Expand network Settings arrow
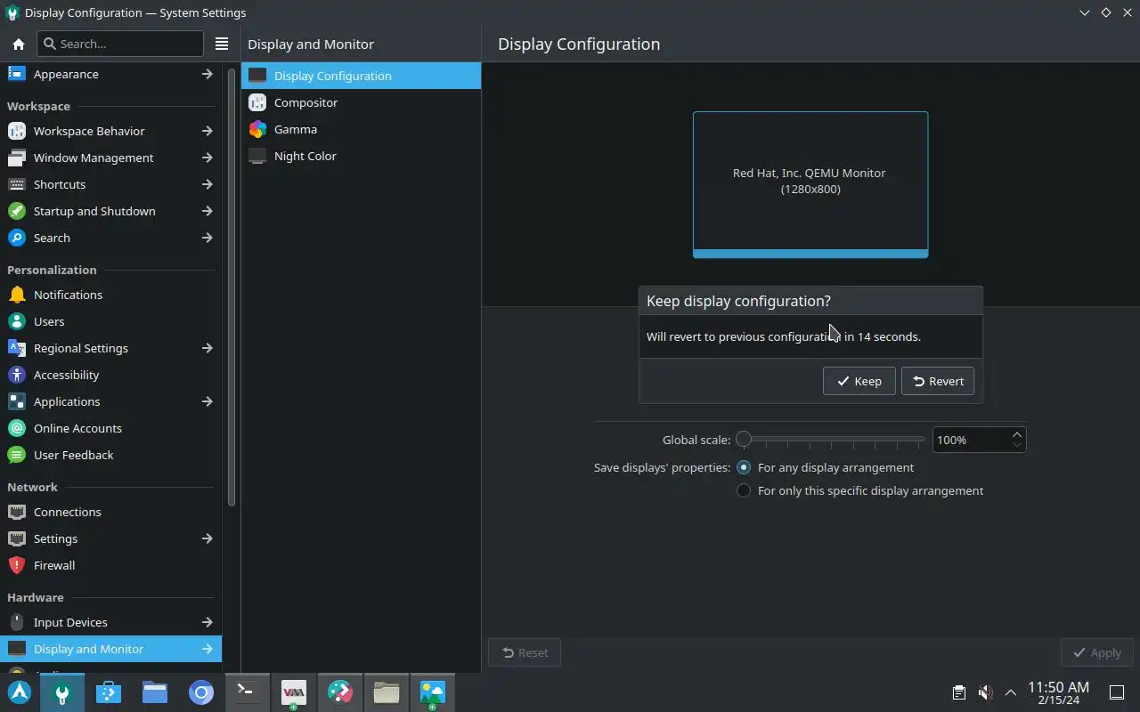 tap(207, 538)
